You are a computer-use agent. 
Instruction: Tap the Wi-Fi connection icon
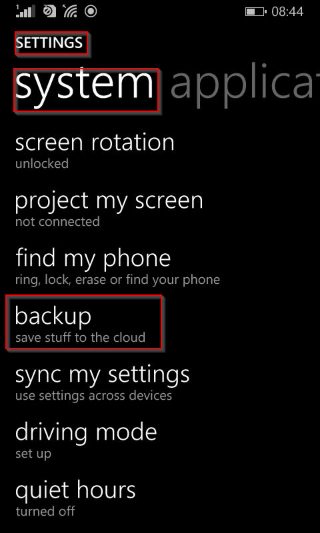click(71, 11)
